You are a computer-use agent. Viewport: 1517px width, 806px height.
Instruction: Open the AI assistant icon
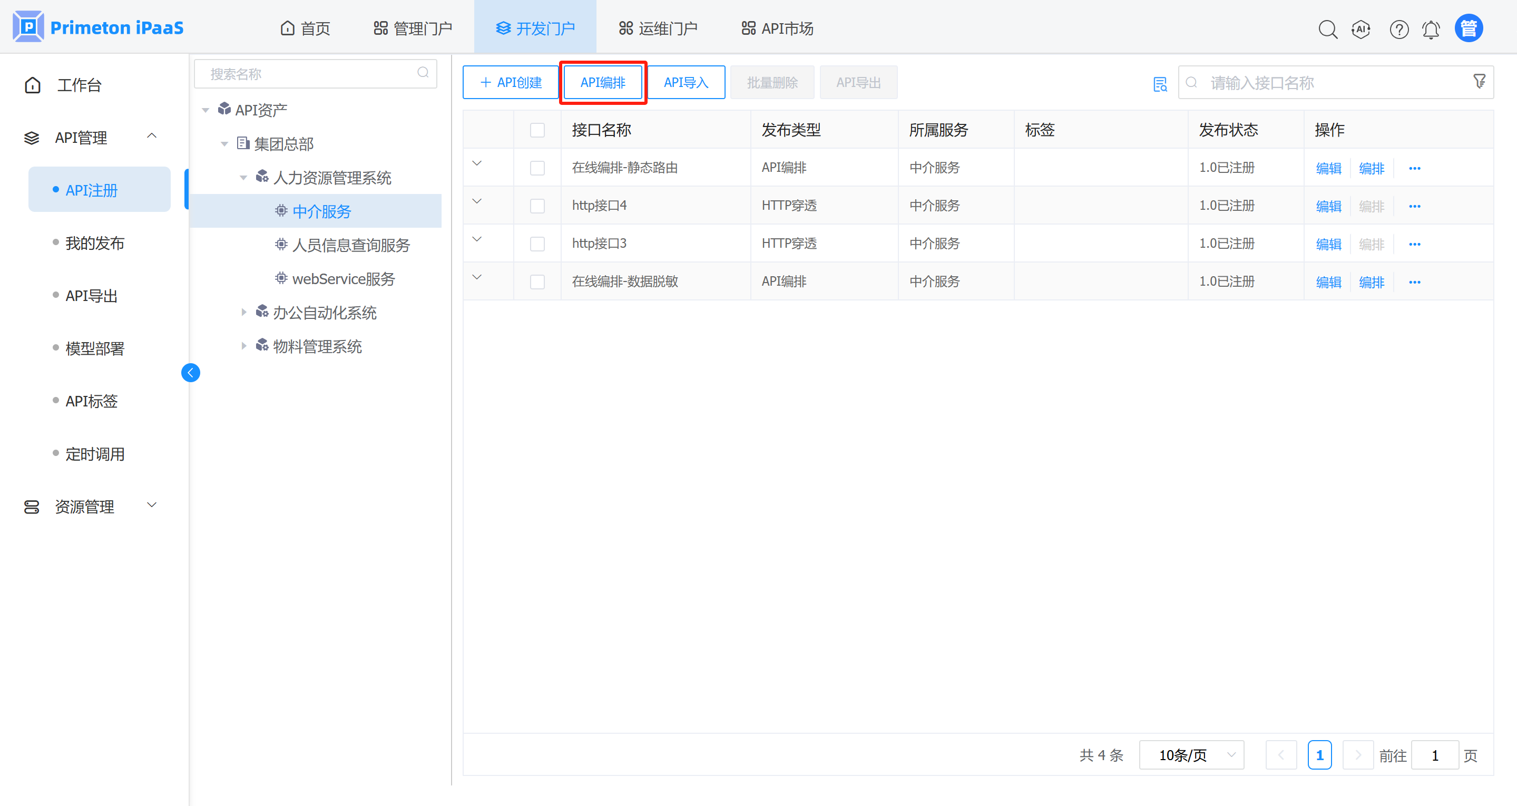[x=1361, y=29]
